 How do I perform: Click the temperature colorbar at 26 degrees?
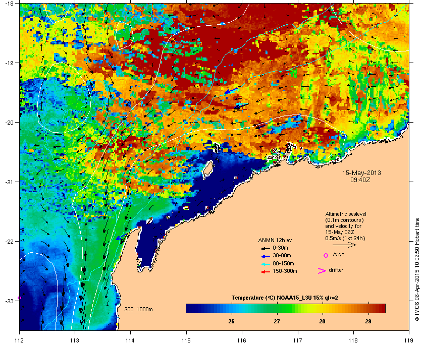[231, 308]
